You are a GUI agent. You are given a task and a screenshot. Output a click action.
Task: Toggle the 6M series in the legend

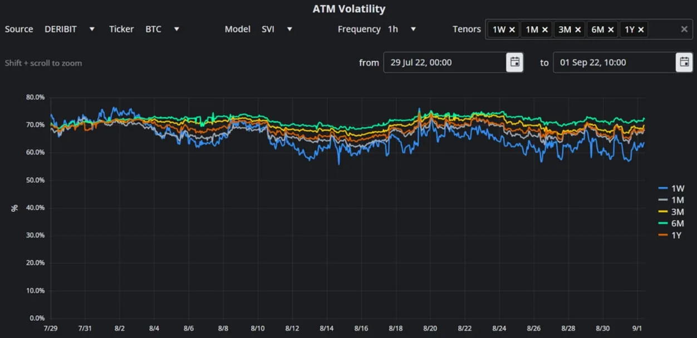tap(671, 223)
